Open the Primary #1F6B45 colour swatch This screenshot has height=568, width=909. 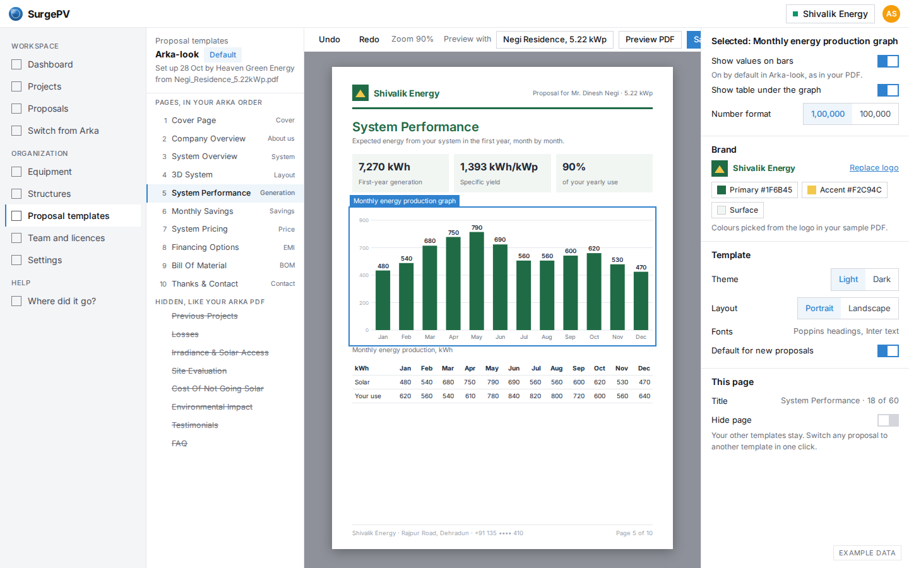(x=754, y=190)
